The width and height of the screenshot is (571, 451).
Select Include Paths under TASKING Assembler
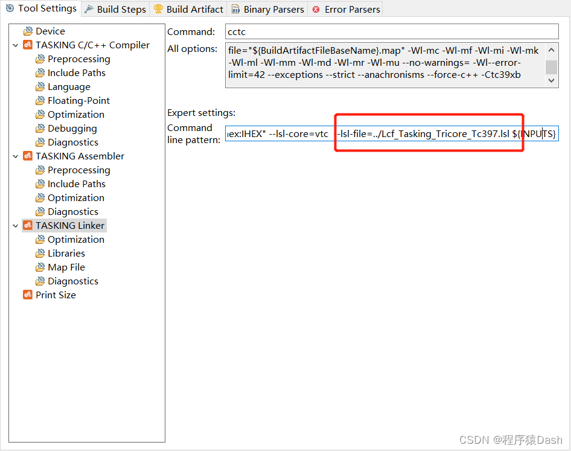pyautogui.click(x=76, y=184)
